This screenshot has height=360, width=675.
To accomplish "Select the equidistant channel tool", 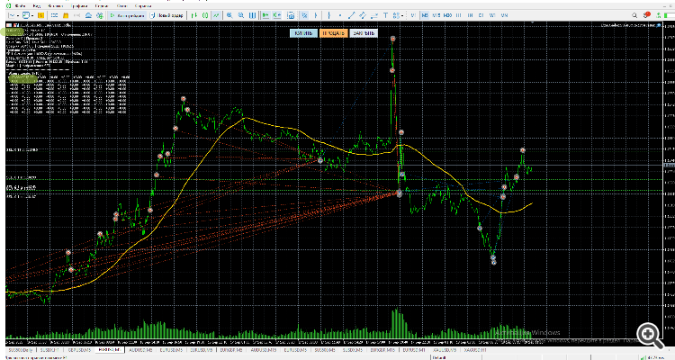I will pyautogui.click(x=363, y=15).
